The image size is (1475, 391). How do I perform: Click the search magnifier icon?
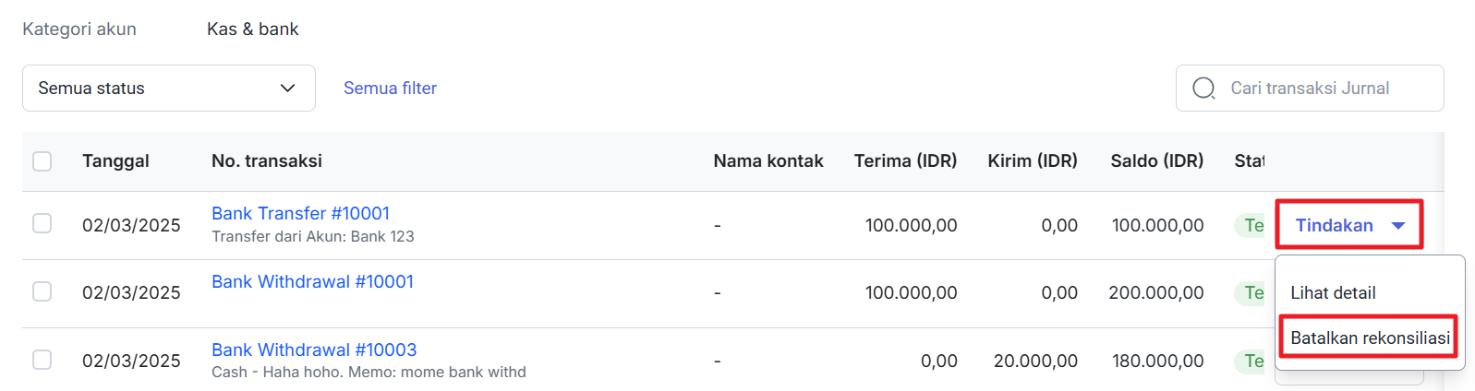[x=1203, y=89]
